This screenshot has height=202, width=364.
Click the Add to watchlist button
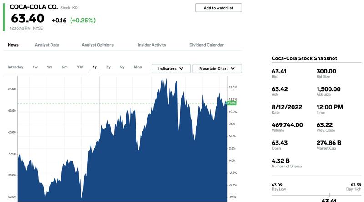click(x=218, y=8)
